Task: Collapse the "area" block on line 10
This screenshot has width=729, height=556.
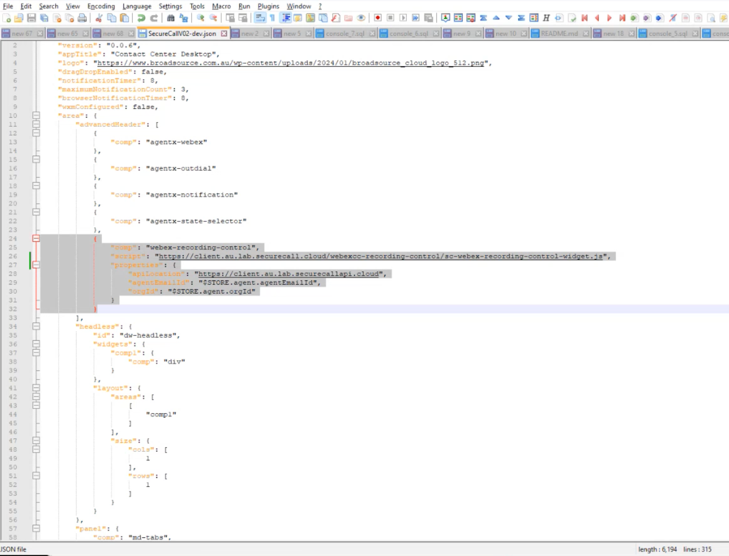Action: pos(36,115)
